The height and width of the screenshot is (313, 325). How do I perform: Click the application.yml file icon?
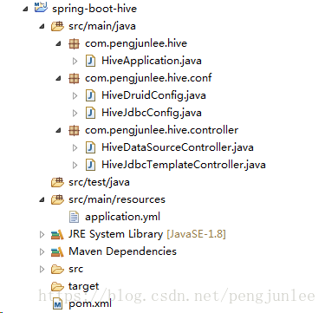point(74,217)
